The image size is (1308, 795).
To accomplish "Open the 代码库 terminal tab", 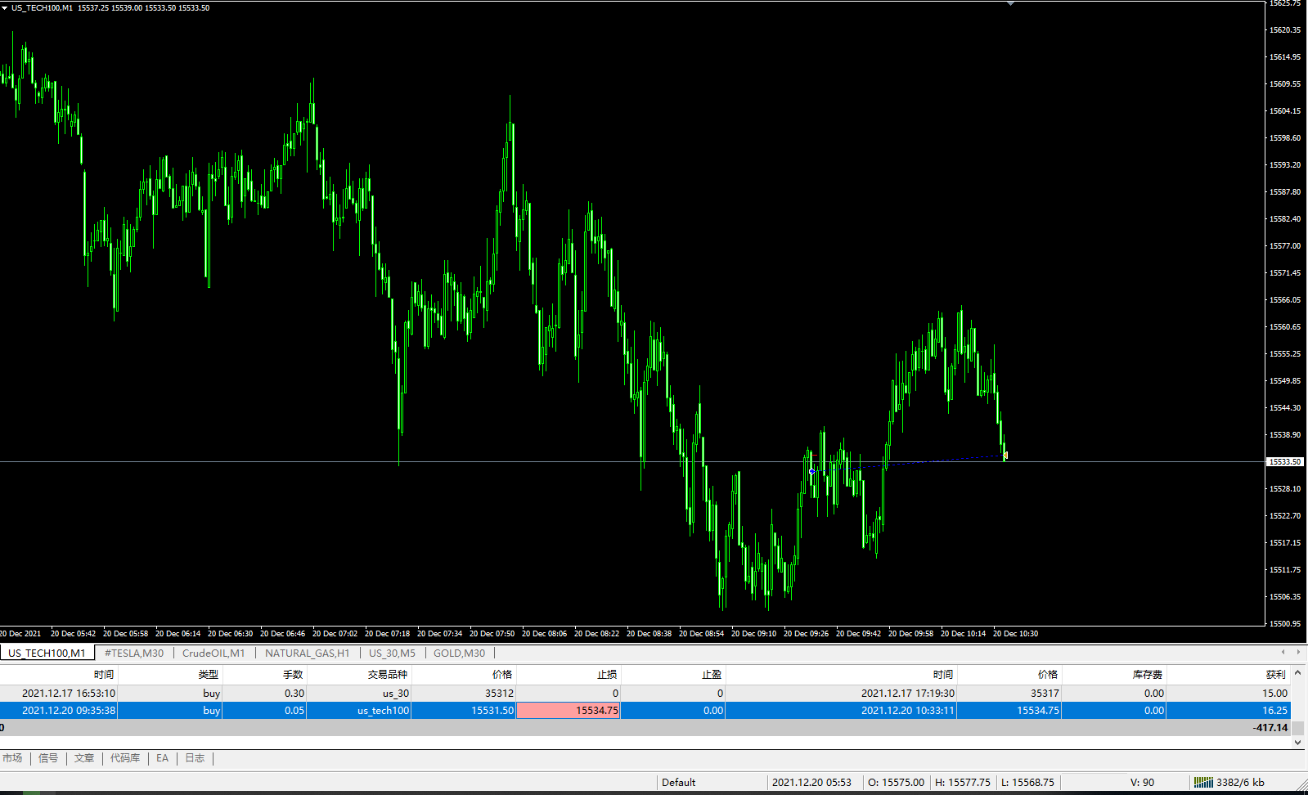I will tap(125, 758).
